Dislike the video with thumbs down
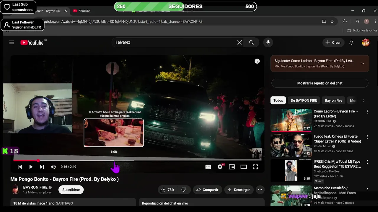378x212 pixels. click(x=184, y=190)
